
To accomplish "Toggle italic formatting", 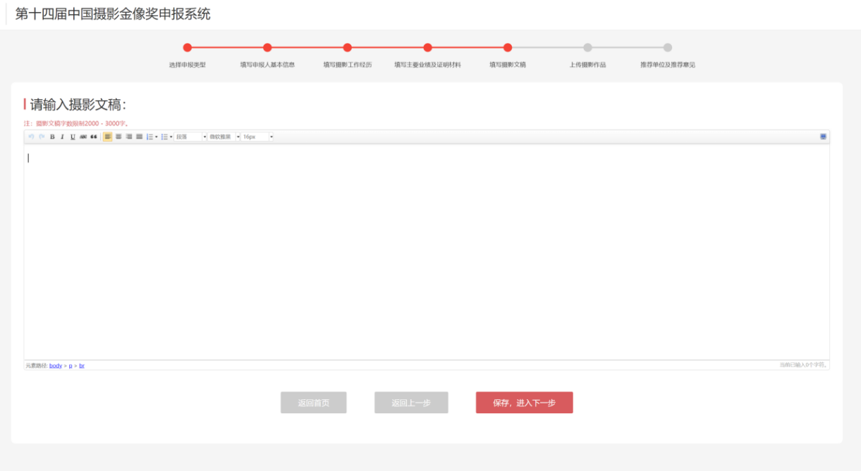I will tap(62, 137).
